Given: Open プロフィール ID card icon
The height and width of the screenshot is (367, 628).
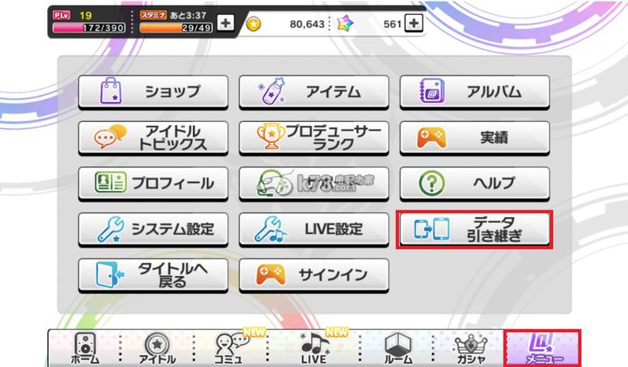Looking at the screenshot, I should (x=153, y=183).
